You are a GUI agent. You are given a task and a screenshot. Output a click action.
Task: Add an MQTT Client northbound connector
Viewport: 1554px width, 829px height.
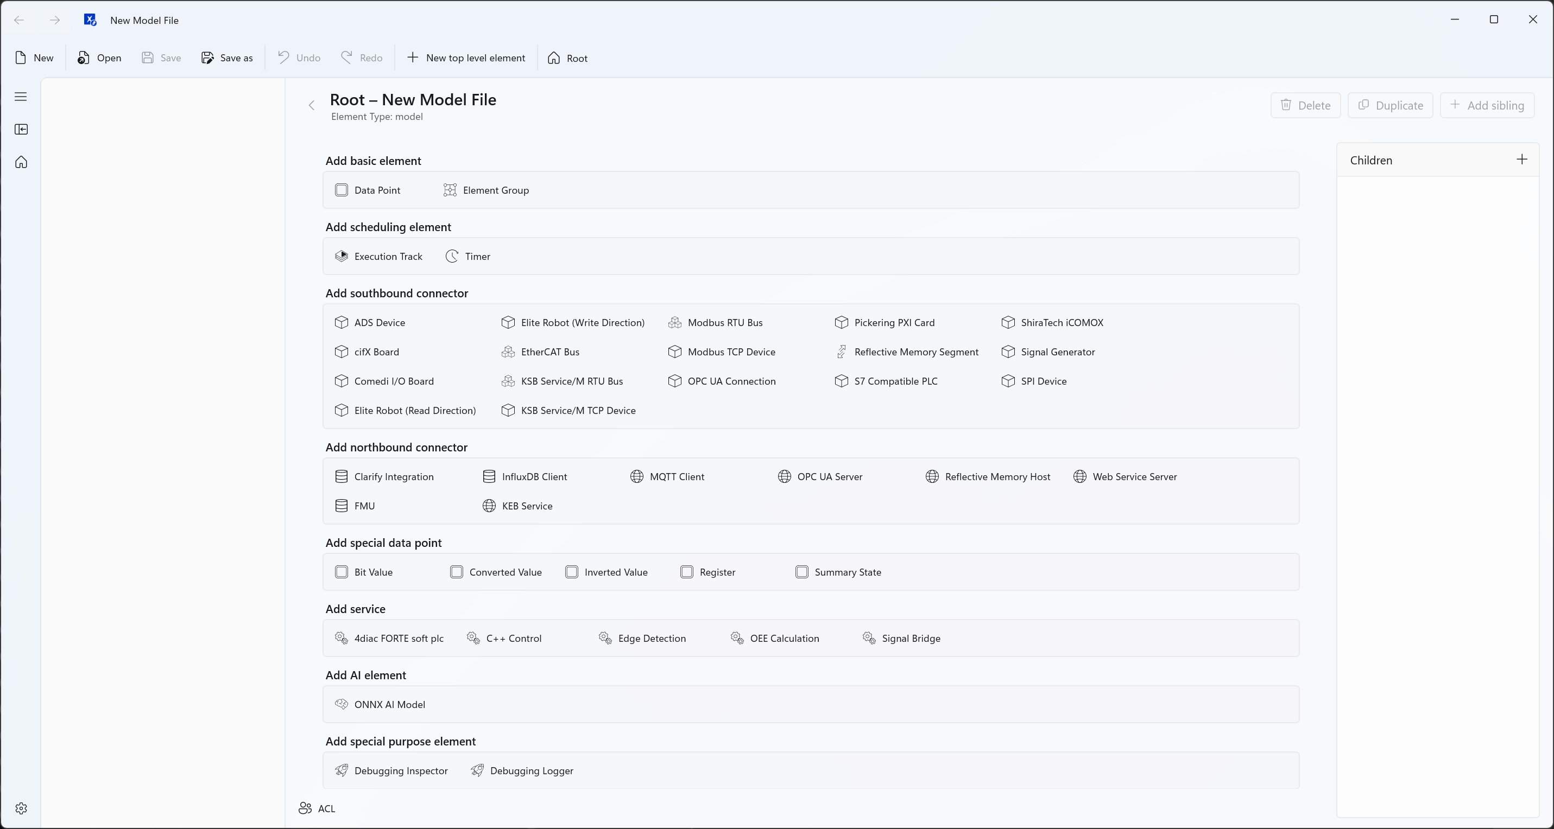667,476
